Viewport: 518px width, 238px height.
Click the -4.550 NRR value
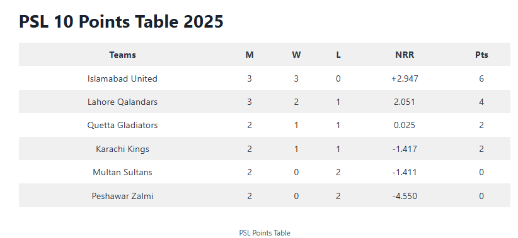[405, 196]
